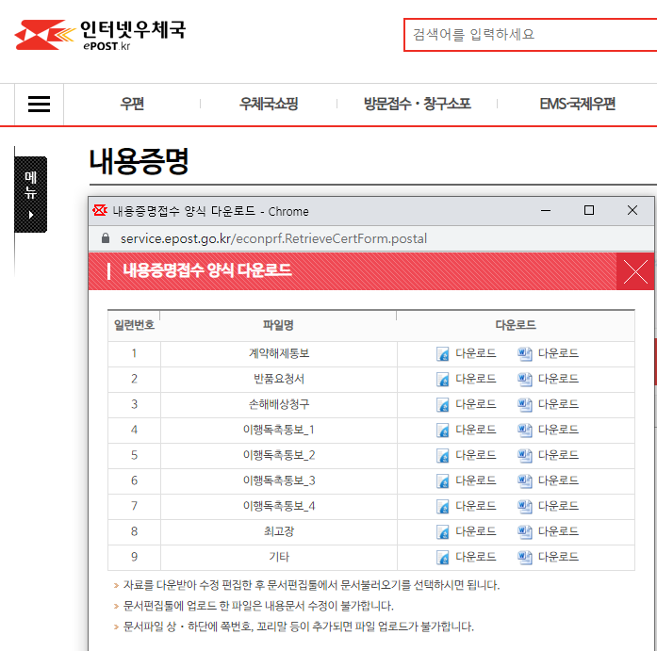Download HWP file for 이행독촉통보_2
Image resolution: width=657 pixels, height=651 pixels.
tap(466, 455)
